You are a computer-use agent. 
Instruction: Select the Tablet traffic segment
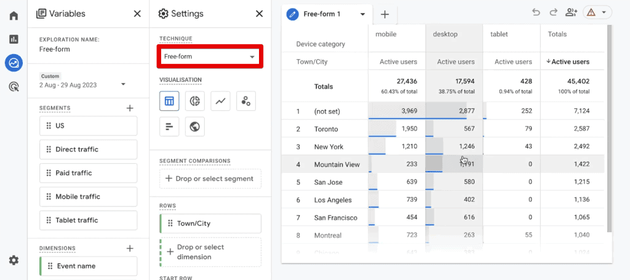(x=89, y=220)
